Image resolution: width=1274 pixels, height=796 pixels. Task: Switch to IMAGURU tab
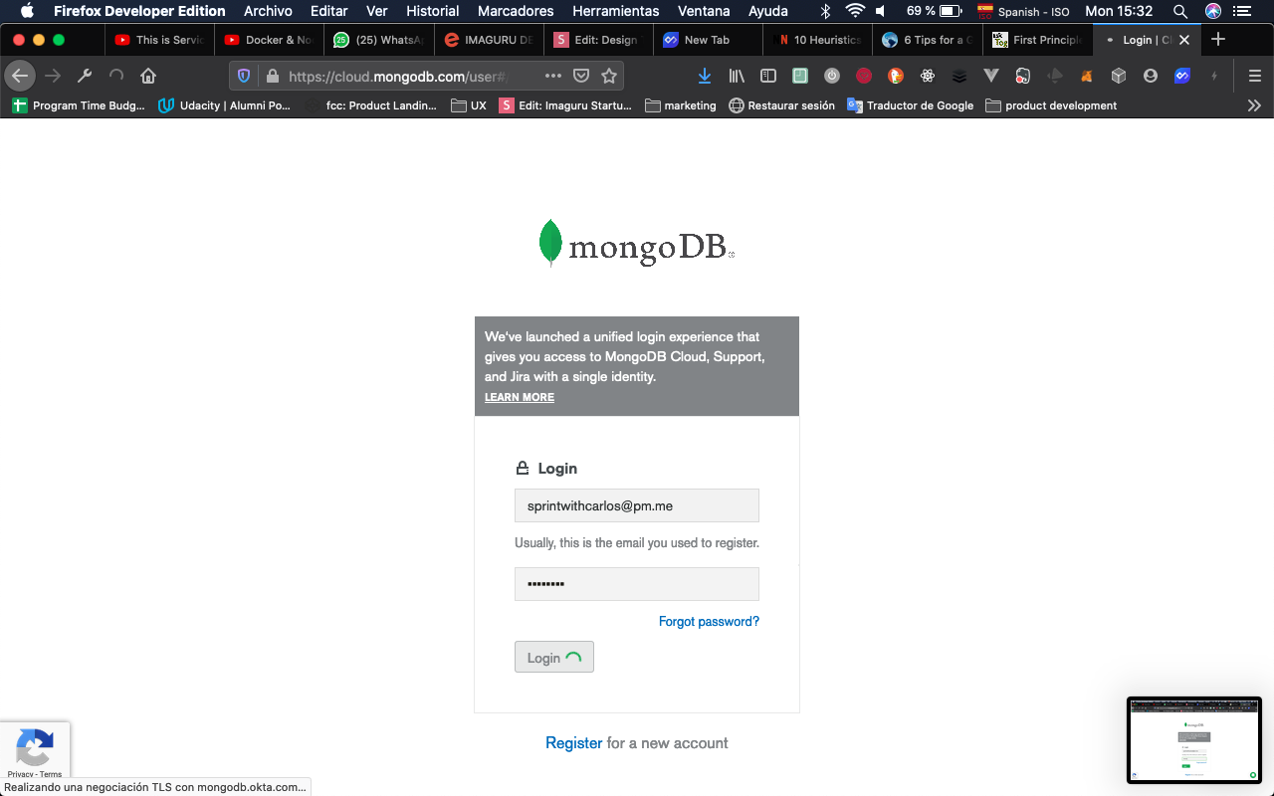click(x=488, y=40)
